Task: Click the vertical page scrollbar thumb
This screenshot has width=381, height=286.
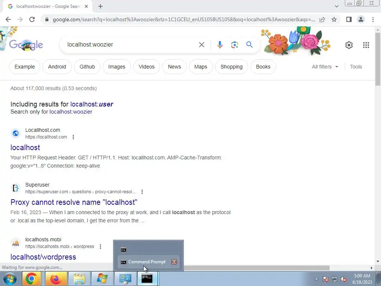Action: pyautogui.click(x=378, y=59)
